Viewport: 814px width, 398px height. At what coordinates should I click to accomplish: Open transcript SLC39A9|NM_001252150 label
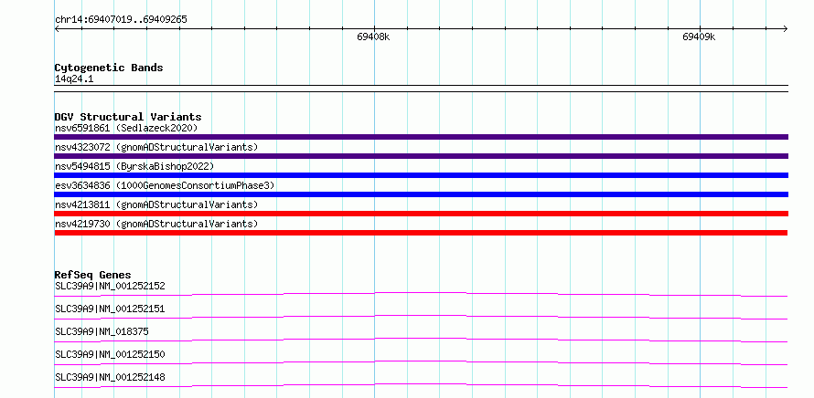coord(110,354)
